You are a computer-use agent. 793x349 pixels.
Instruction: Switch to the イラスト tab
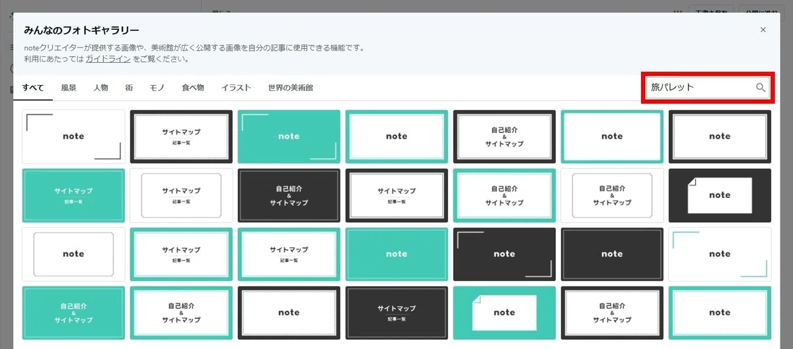click(x=237, y=88)
